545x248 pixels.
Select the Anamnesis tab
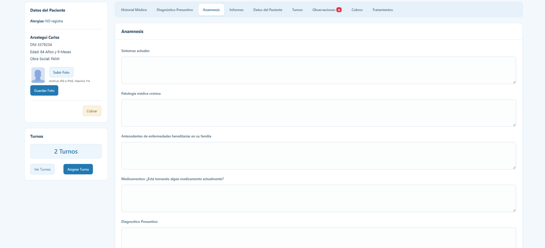point(211,10)
